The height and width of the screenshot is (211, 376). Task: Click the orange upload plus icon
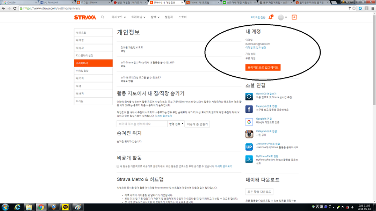coord(294,17)
